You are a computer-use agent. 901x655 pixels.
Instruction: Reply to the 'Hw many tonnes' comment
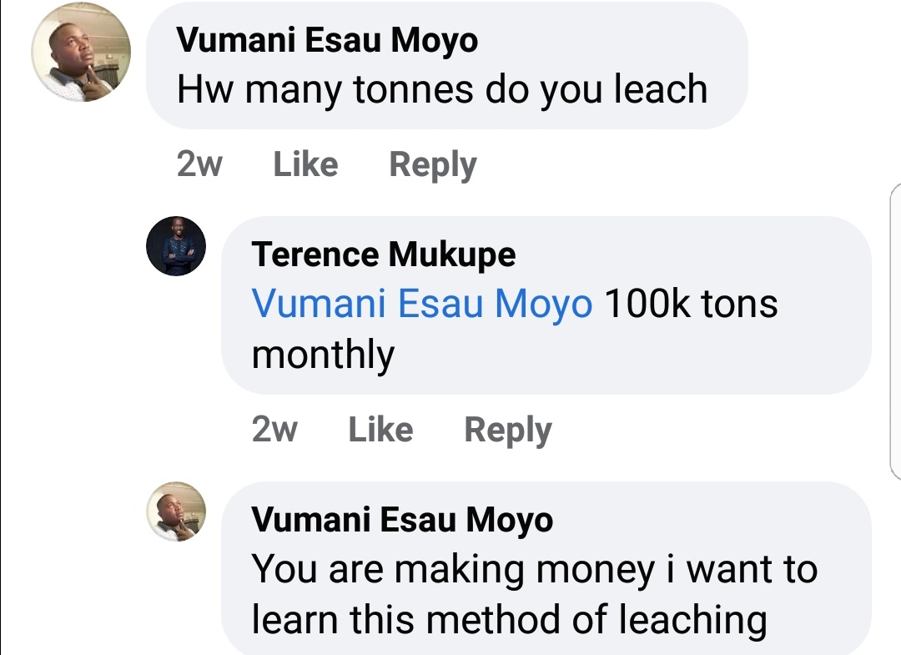433,164
